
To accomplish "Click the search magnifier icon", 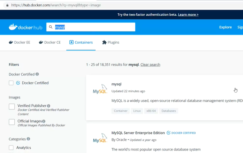I will click(x=51, y=27).
